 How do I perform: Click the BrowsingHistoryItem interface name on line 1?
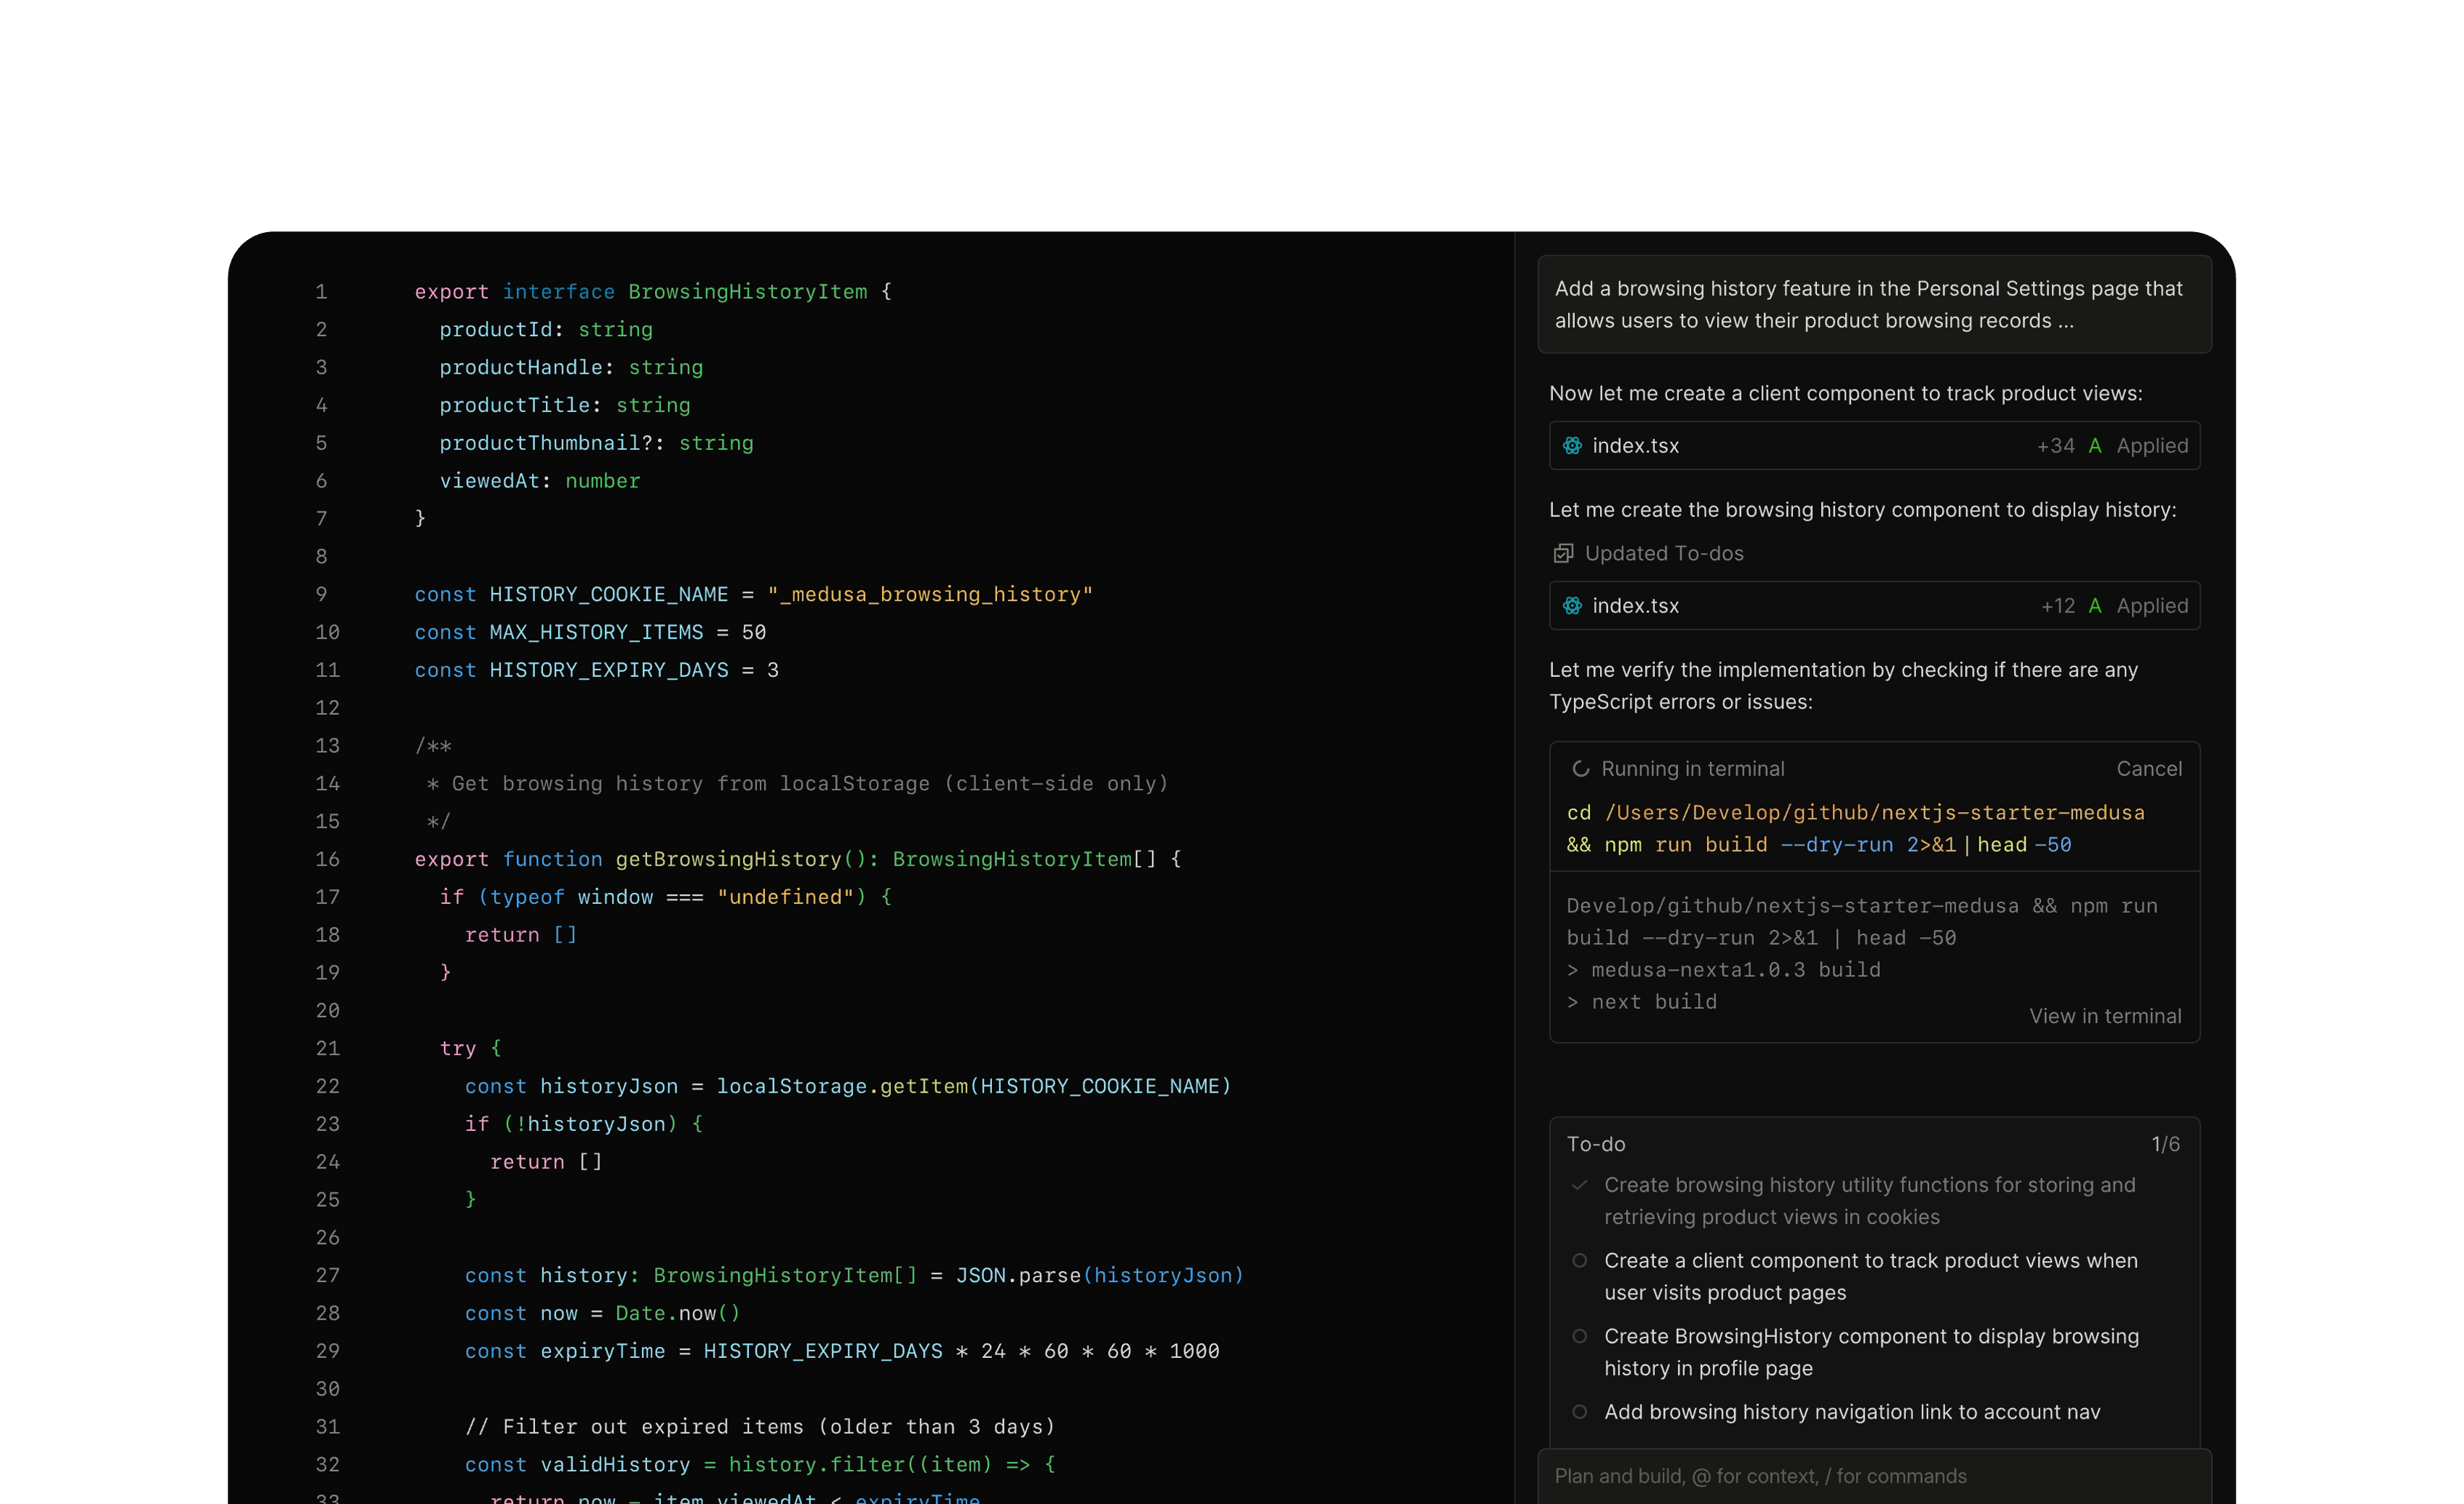748,292
